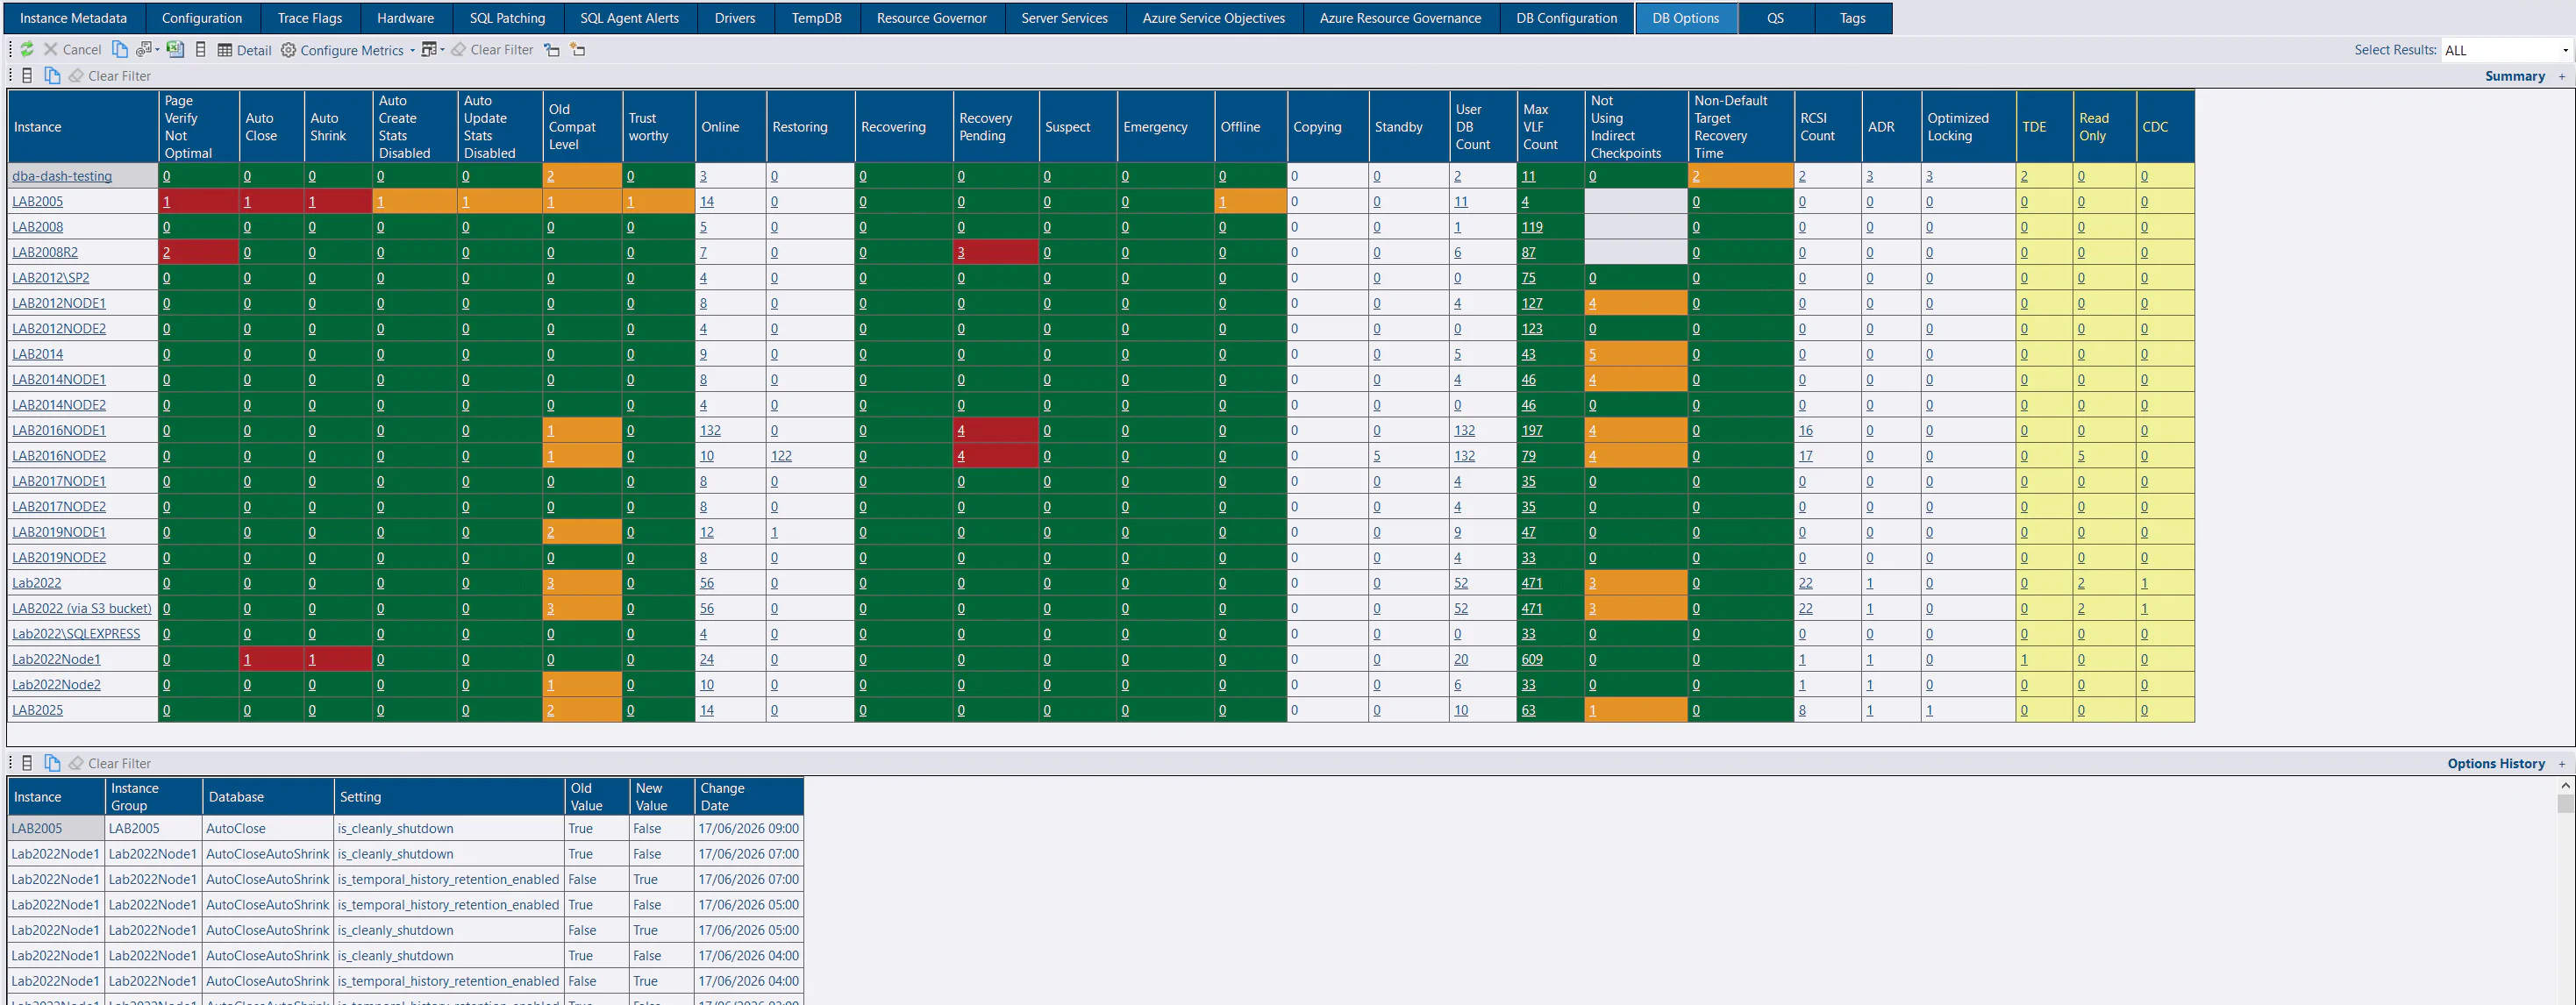Viewport: 2576px width, 1005px height.
Task: Sort by Max VLF Count column header
Action: tap(1550, 126)
